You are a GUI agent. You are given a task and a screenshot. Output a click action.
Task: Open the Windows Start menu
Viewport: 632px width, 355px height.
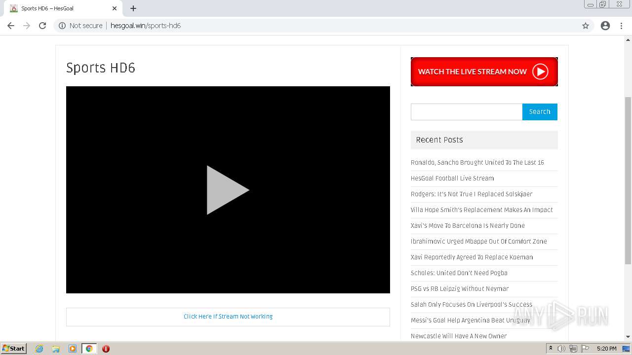(x=14, y=349)
